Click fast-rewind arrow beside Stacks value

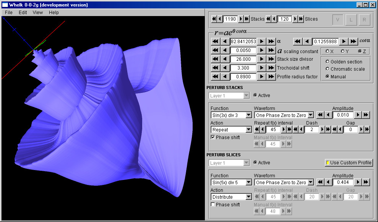pyautogui.click(x=214, y=19)
